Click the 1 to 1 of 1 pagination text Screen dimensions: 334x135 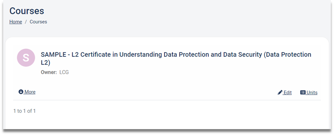(24, 111)
